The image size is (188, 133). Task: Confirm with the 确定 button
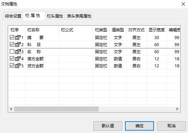139,126
